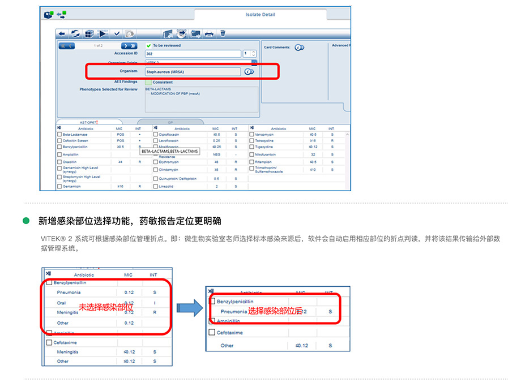The image size is (508, 387).
Task: Check the Vancomycin antibiotic checkbox
Action: pos(251,135)
